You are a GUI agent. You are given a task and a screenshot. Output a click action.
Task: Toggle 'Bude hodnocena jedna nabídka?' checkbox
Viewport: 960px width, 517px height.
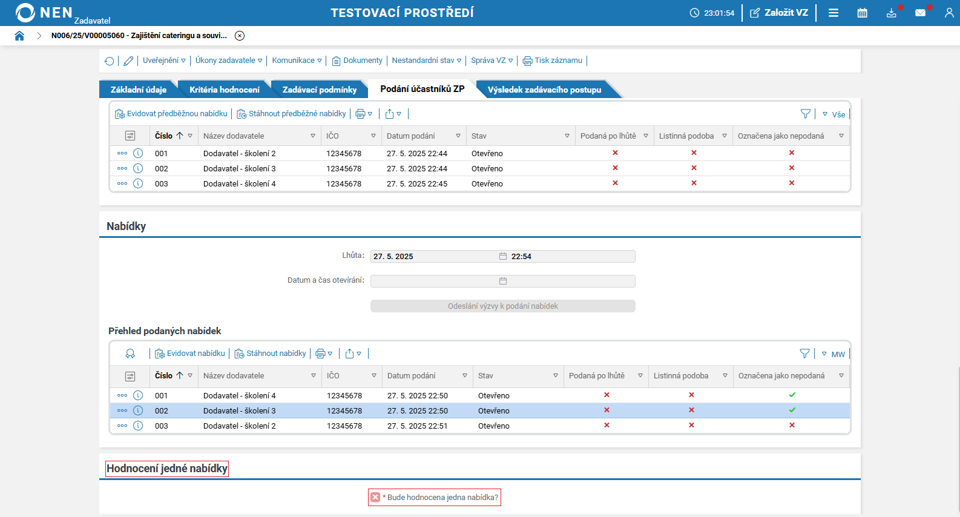pos(375,497)
